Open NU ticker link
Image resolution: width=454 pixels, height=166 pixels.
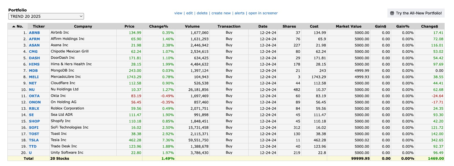click(32, 90)
